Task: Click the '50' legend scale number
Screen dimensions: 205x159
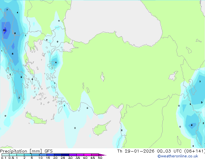Action: coord(100,158)
